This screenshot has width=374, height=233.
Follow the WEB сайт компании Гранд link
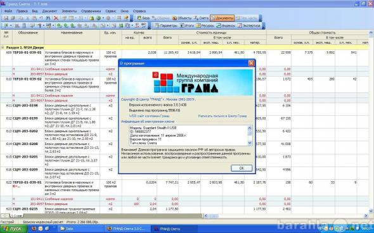coord(149,116)
